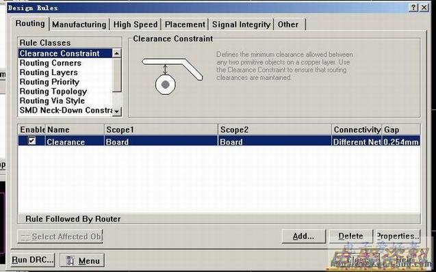Click the Menu button with document icon

(x=82, y=260)
